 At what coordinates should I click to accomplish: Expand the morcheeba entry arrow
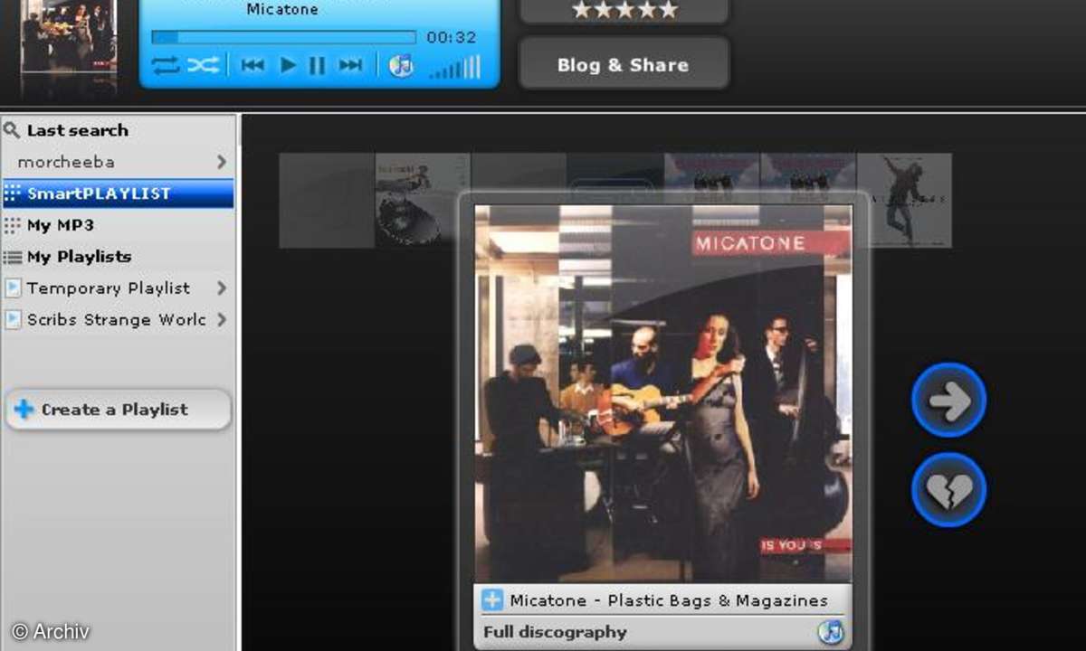coord(222,162)
